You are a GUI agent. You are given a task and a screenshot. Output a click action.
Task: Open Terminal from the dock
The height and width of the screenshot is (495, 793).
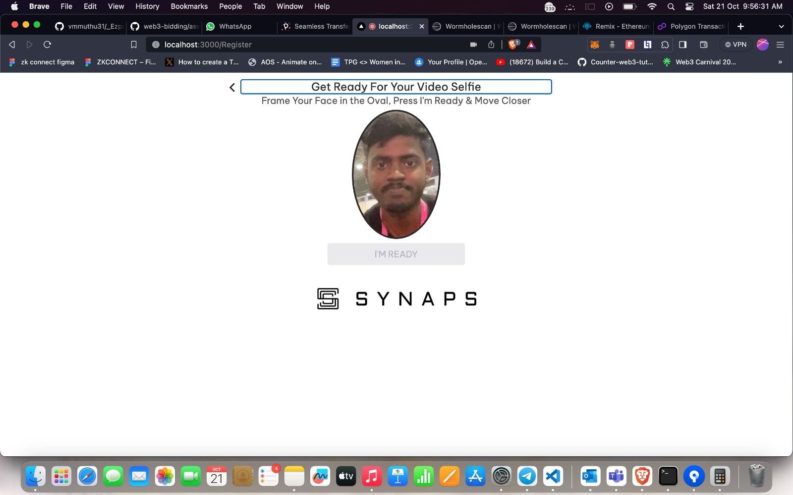pyautogui.click(x=668, y=476)
